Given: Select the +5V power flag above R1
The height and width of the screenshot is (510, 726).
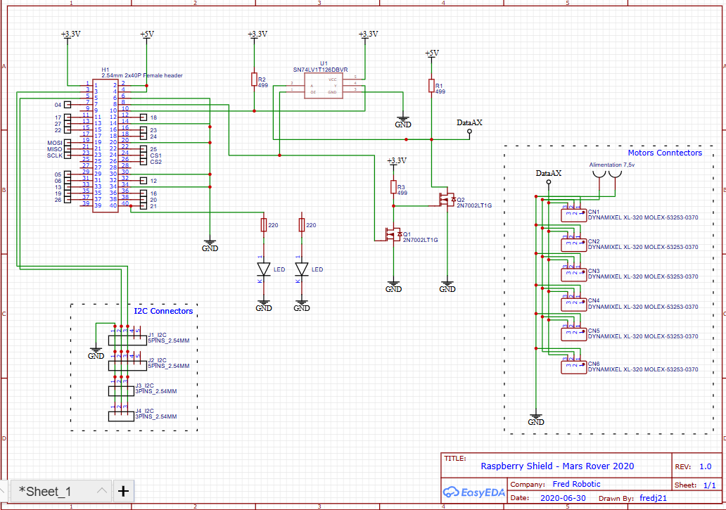Looking at the screenshot, I should tap(431, 55).
